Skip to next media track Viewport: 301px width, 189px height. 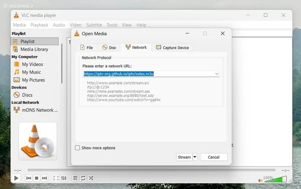tap(44, 178)
